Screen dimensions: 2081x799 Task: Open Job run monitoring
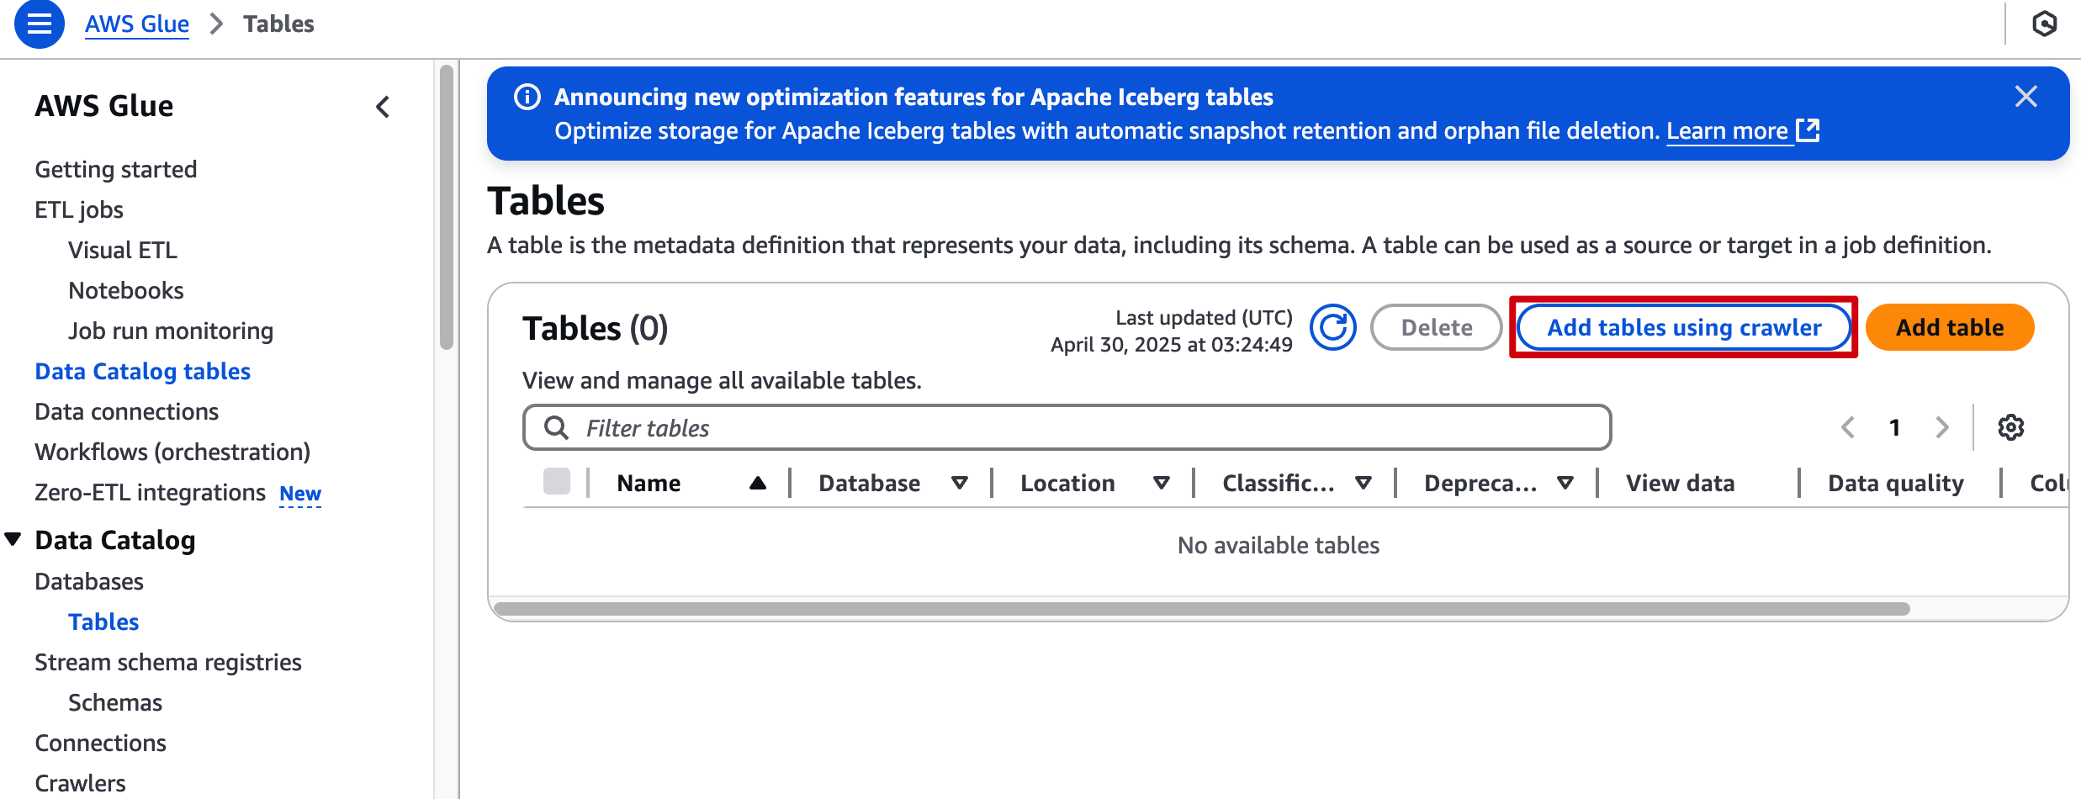click(171, 331)
